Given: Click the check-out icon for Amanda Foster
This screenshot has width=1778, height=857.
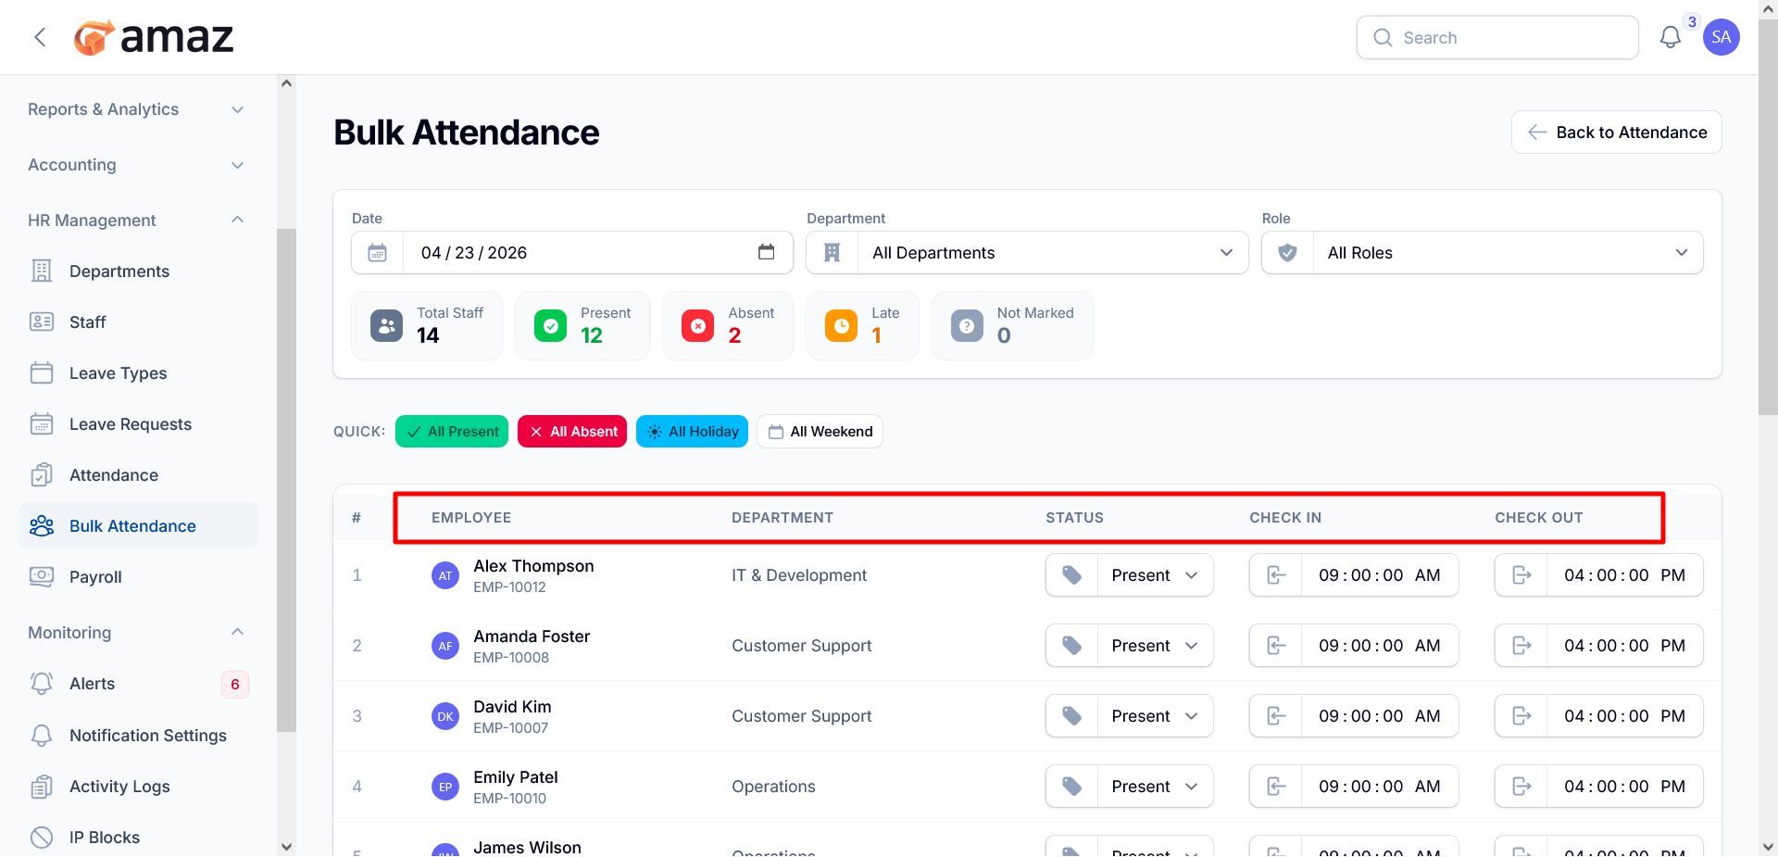Looking at the screenshot, I should tap(1521, 646).
